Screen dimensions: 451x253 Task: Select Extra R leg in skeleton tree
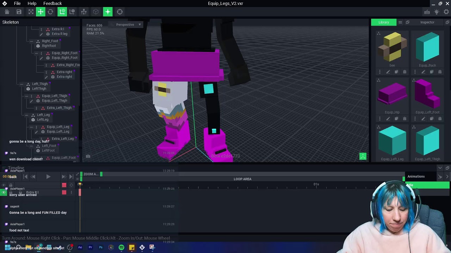pos(60,34)
